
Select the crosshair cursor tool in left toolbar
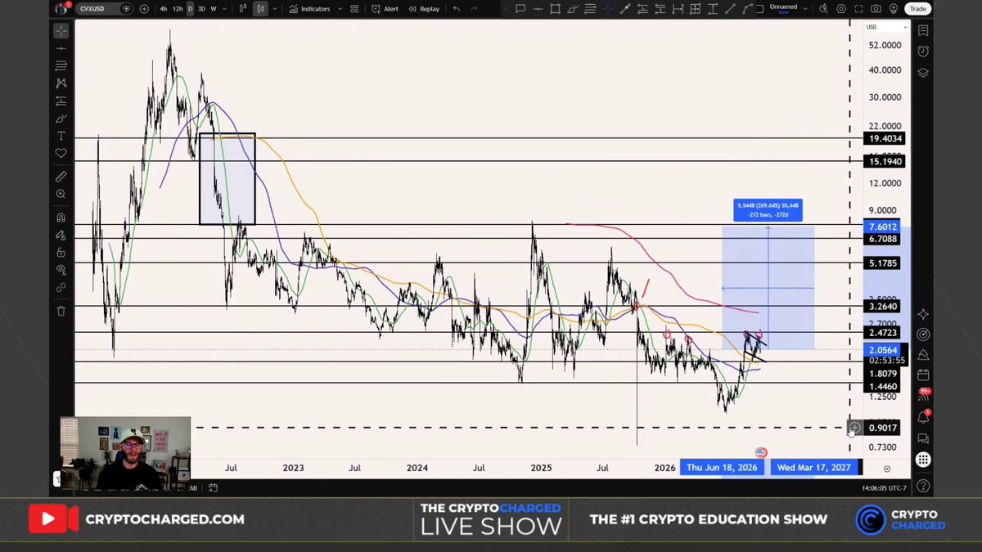pyautogui.click(x=61, y=31)
